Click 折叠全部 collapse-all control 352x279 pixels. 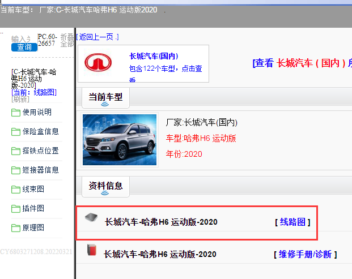(x=67, y=40)
